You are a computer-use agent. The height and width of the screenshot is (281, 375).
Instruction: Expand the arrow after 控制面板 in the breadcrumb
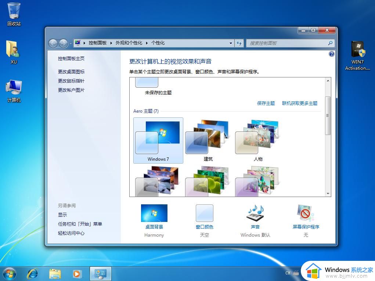tap(111, 43)
